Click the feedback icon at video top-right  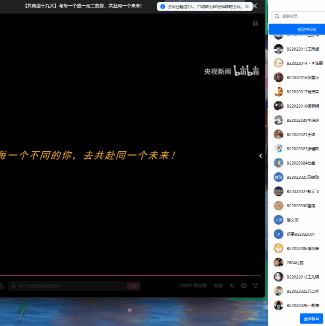(x=256, y=24)
